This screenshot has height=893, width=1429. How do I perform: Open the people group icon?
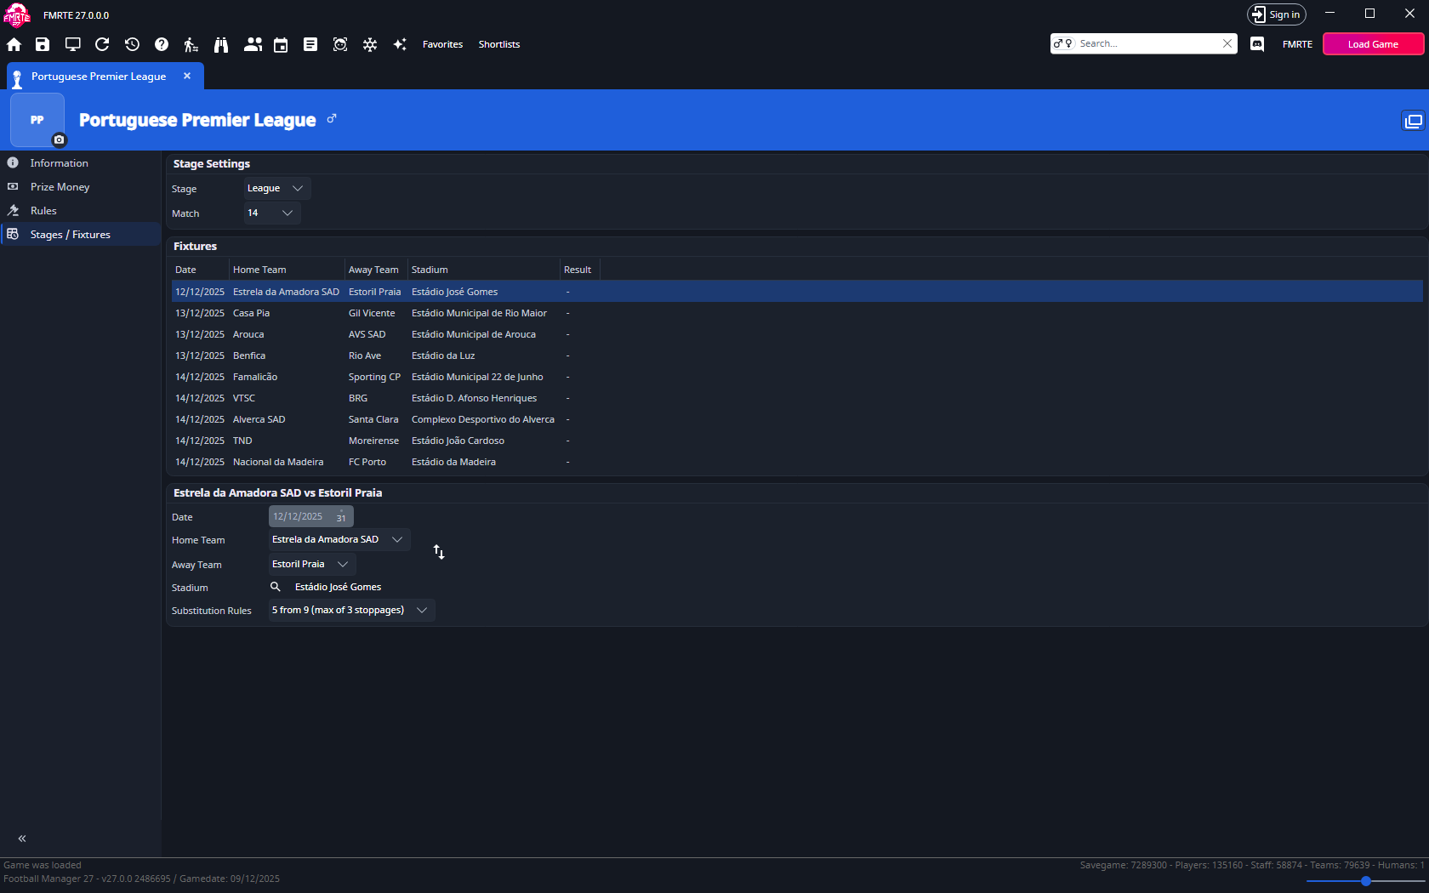click(253, 44)
